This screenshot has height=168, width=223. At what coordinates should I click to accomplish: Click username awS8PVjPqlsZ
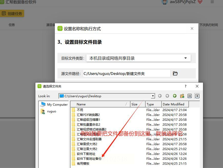183,2
